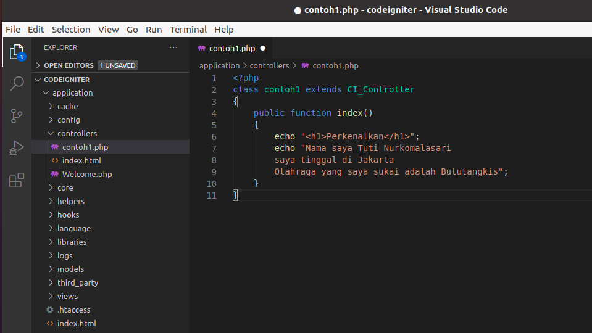Open the Terminal menu

[188, 30]
